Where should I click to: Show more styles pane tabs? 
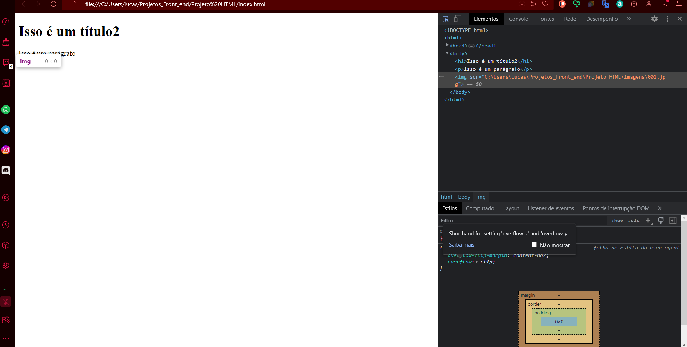pos(660,208)
